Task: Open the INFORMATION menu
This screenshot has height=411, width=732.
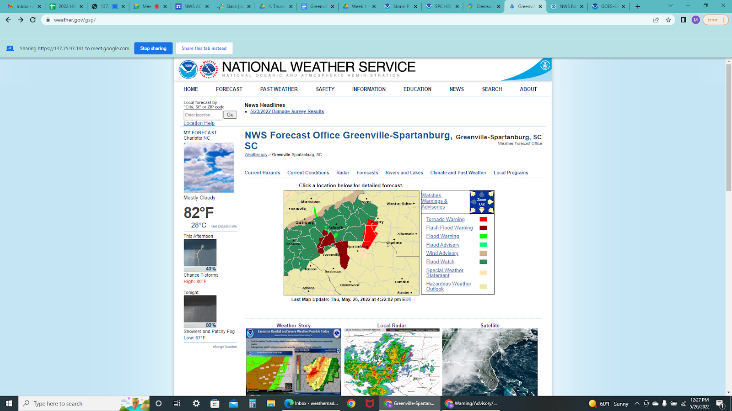Action: point(369,89)
